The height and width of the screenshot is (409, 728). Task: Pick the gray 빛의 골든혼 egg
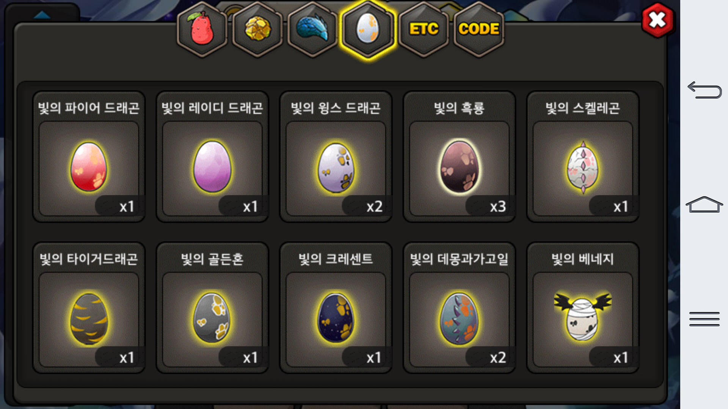click(212, 308)
